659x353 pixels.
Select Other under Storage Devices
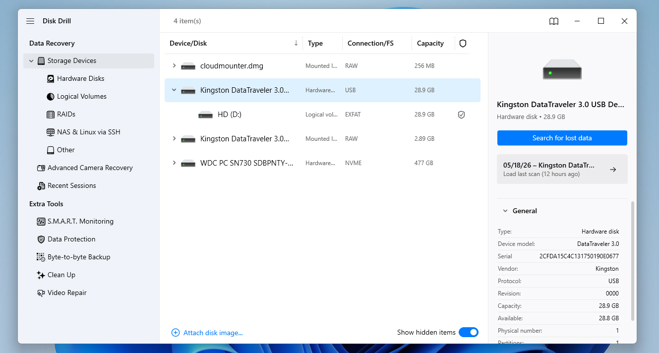click(66, 150)
